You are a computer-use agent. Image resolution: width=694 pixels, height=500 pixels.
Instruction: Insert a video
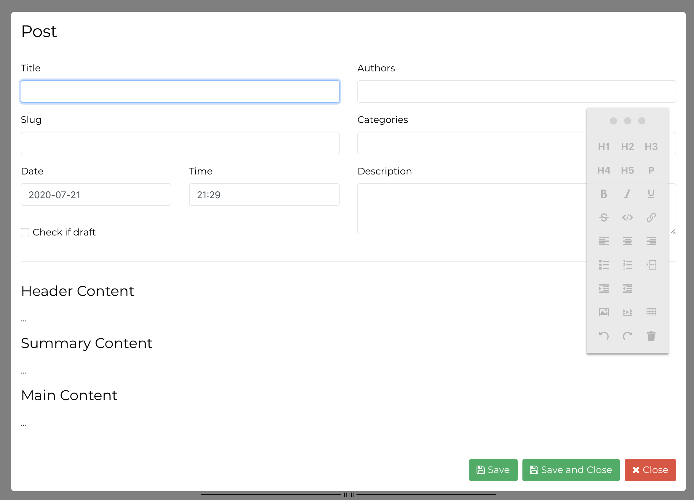(627, 312)
